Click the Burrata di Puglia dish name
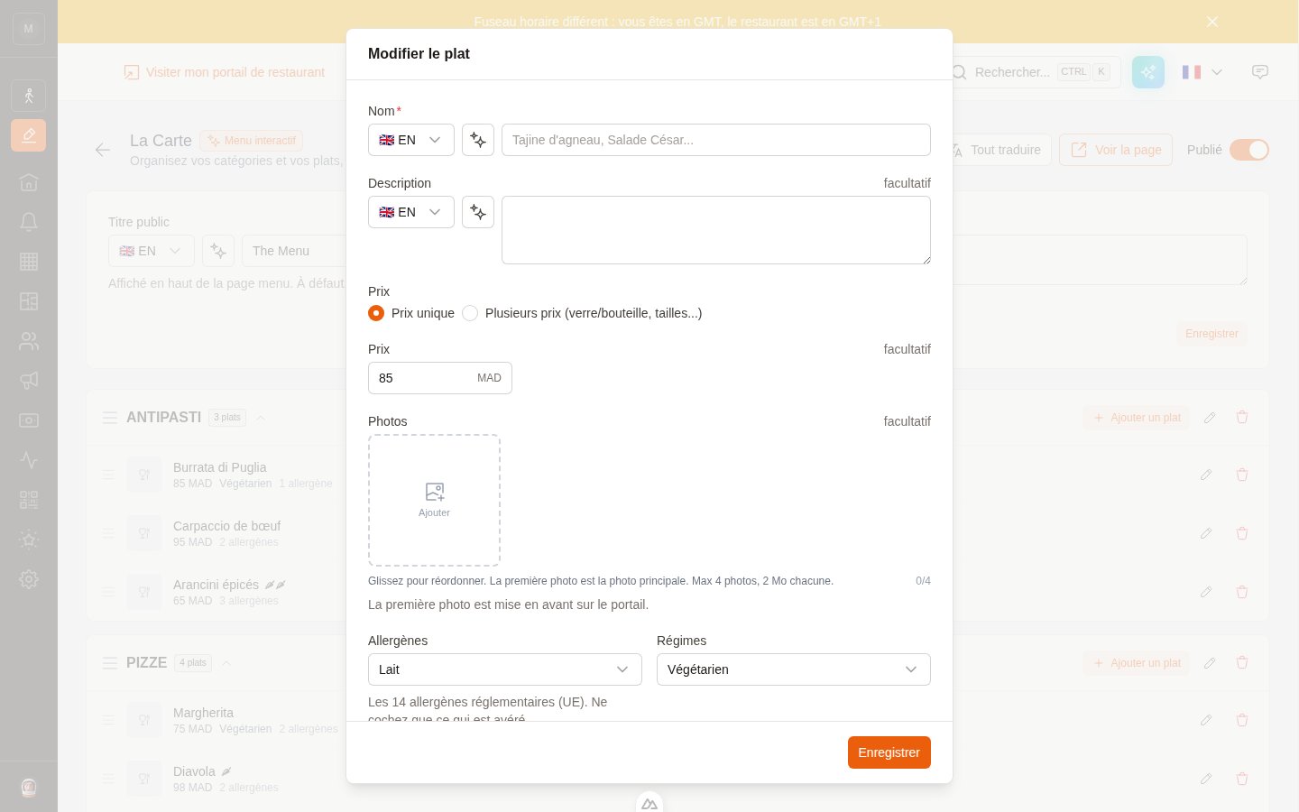Image resolution: width=1299 pixels, height=812 pixels. pos(220,467)
